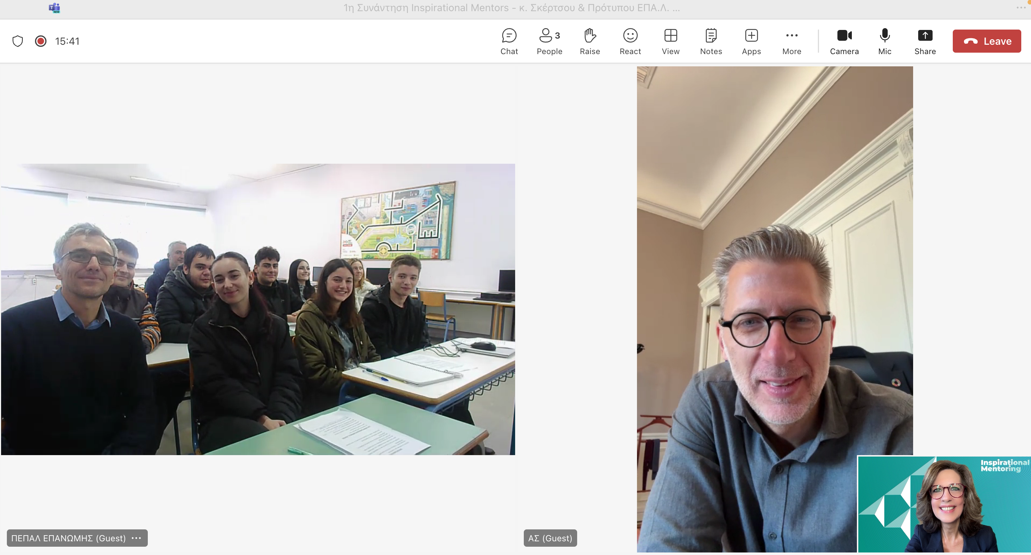Raise your hand in the meeting
This screenshot has height=555, width=1031.
point(589,41)
